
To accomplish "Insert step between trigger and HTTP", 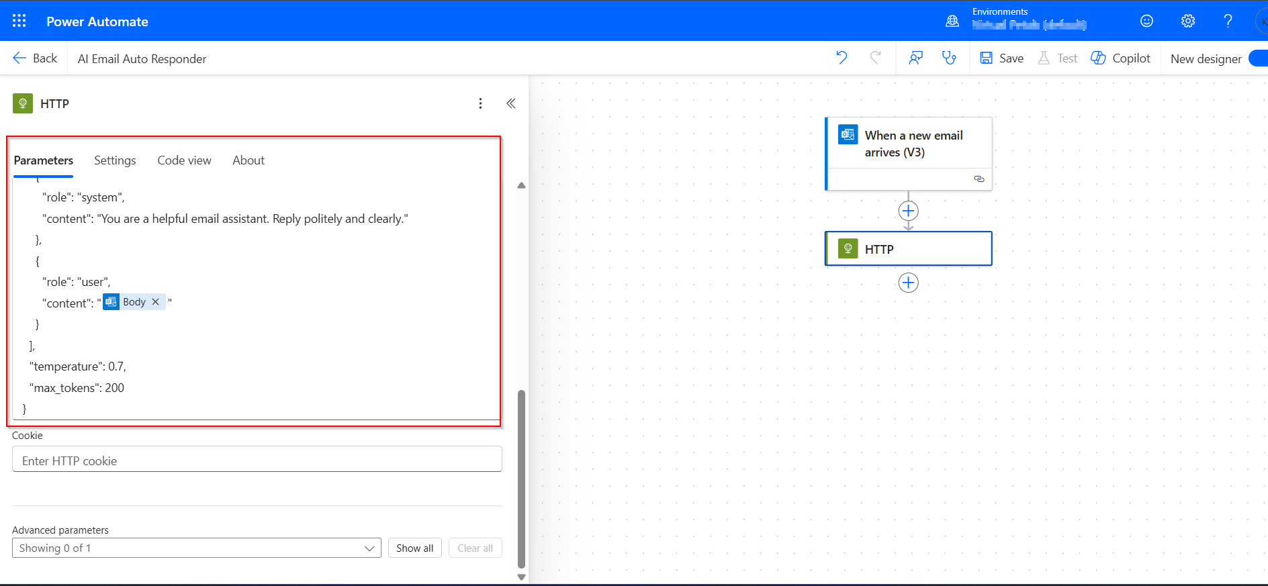I will (908, 211).
